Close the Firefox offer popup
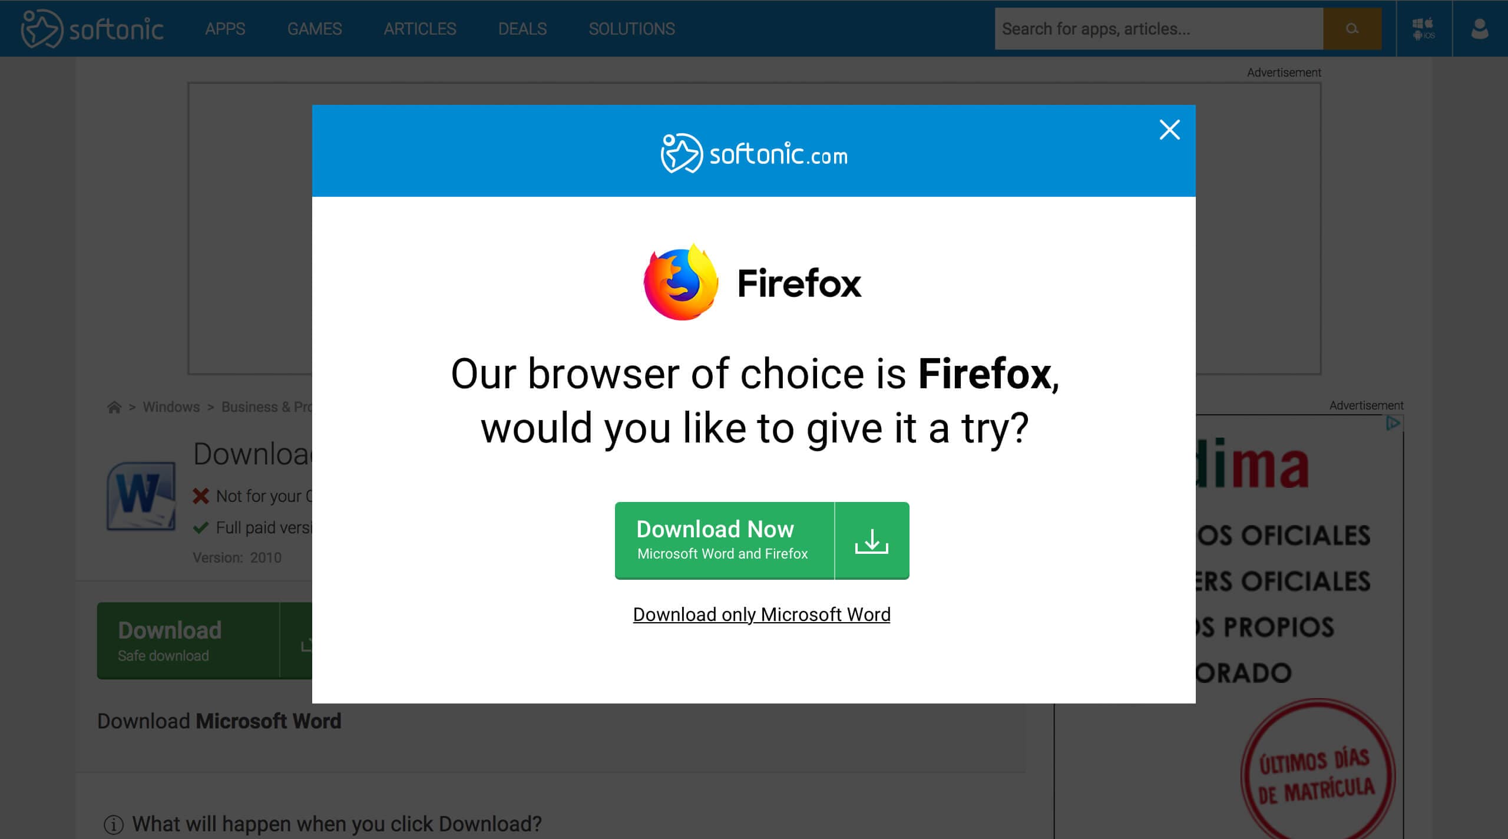 point(1169,130)
